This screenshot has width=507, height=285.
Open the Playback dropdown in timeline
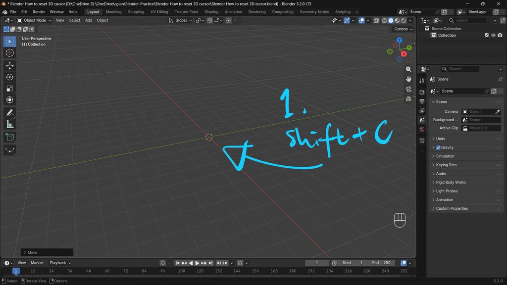click(60, 263)
